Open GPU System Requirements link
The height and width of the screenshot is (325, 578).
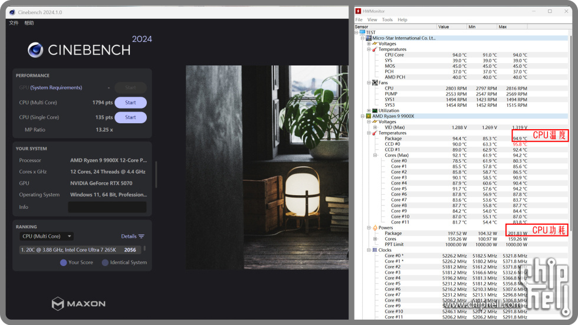point(56,88)
